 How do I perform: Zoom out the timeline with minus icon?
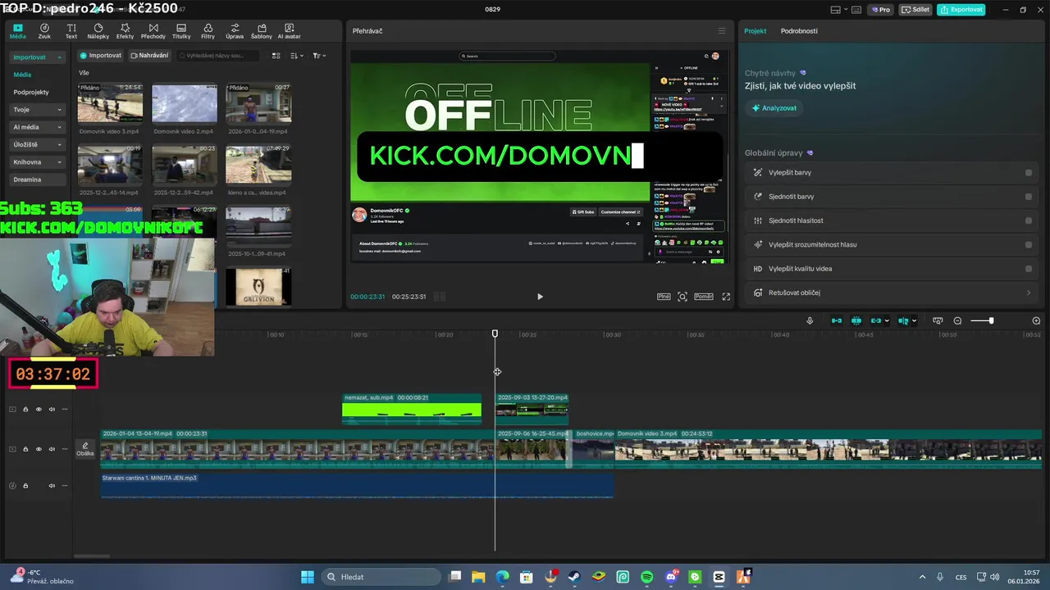pyautogui.click(x=957, y=320)
